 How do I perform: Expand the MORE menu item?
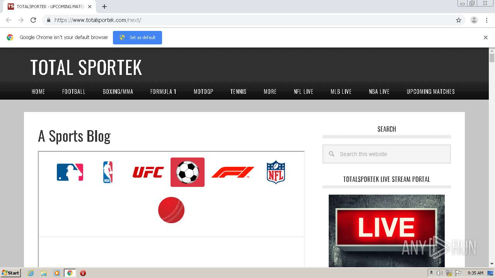coord(270,92)
